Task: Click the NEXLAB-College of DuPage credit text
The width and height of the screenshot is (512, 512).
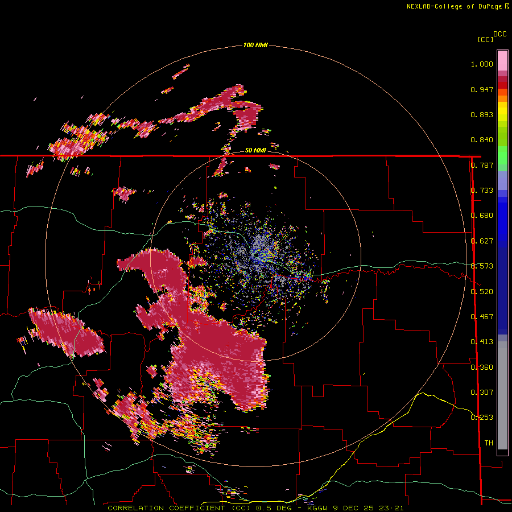Action: point(455,6)
